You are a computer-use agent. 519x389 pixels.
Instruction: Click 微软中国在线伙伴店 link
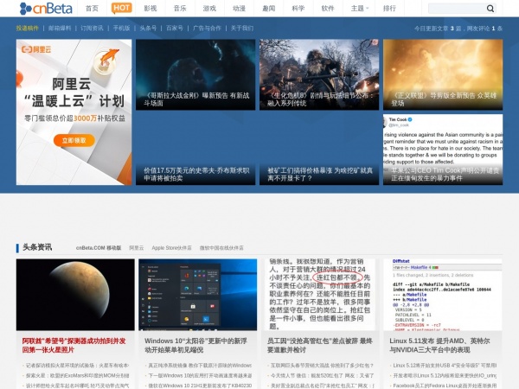(x=221, y=248)
